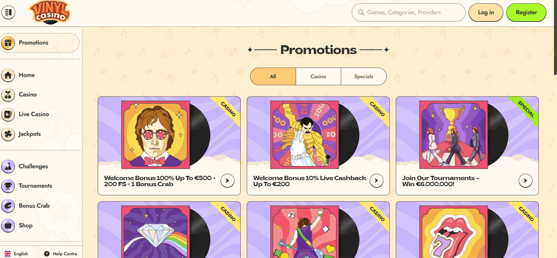Viewport: 557px width, 258px height.
Task: Open the Shop bag icon
Action: [x=8, y=226]
